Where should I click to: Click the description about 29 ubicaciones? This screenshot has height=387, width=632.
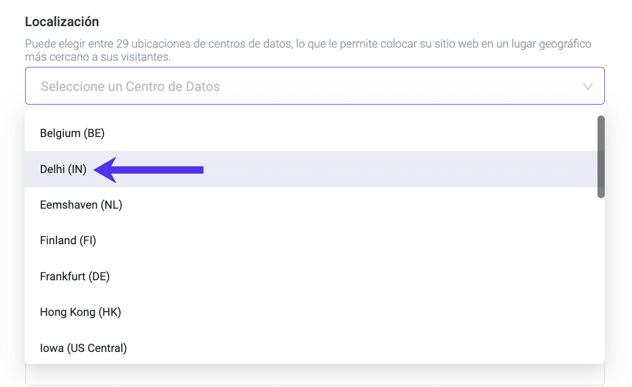point(308,50)
